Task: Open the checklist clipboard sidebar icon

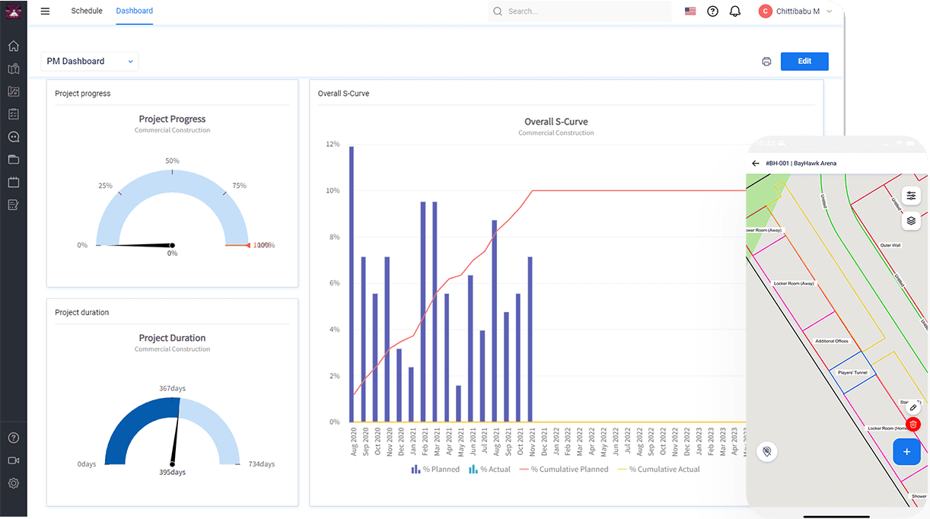Action: tap(13, 114)
